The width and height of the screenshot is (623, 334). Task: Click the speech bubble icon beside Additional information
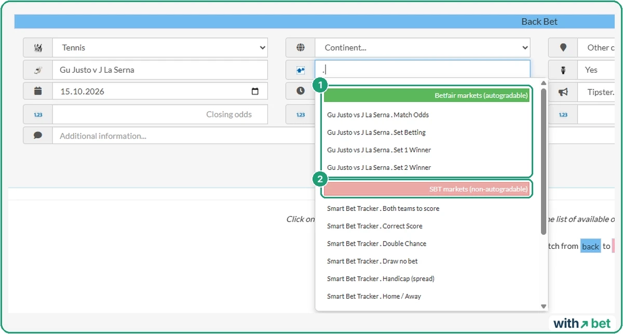pyautogui.click(x=38, y=136)
